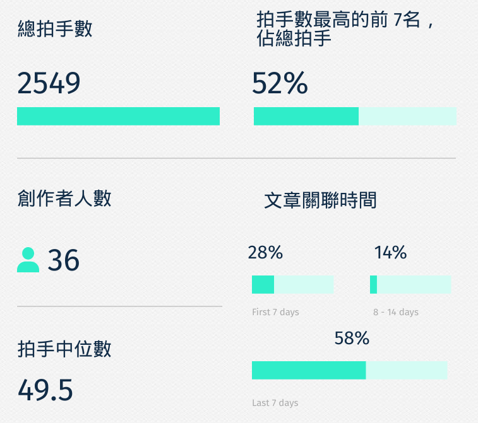Select the 總拍手數 heading

click(55, 29)
